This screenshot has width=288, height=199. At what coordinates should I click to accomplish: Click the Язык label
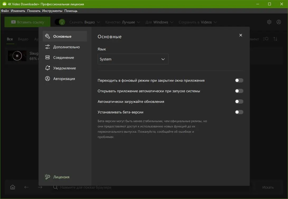pos(102,49)
